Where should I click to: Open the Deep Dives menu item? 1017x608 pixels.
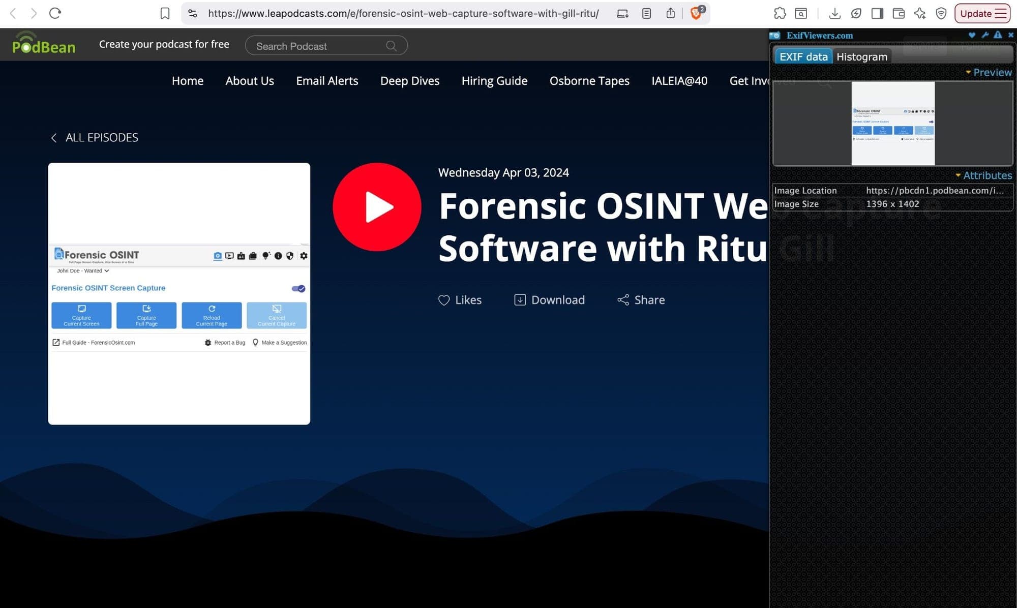coord(410,81)
